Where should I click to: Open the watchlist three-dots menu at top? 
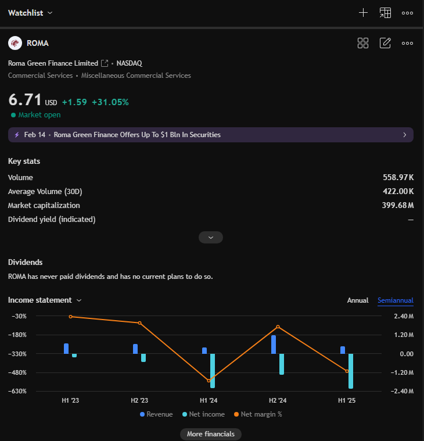click(x=407, y=13)
